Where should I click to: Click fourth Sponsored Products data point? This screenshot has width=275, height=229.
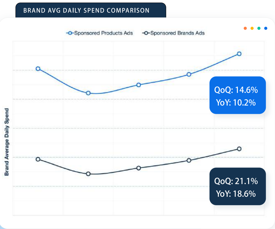189,74
